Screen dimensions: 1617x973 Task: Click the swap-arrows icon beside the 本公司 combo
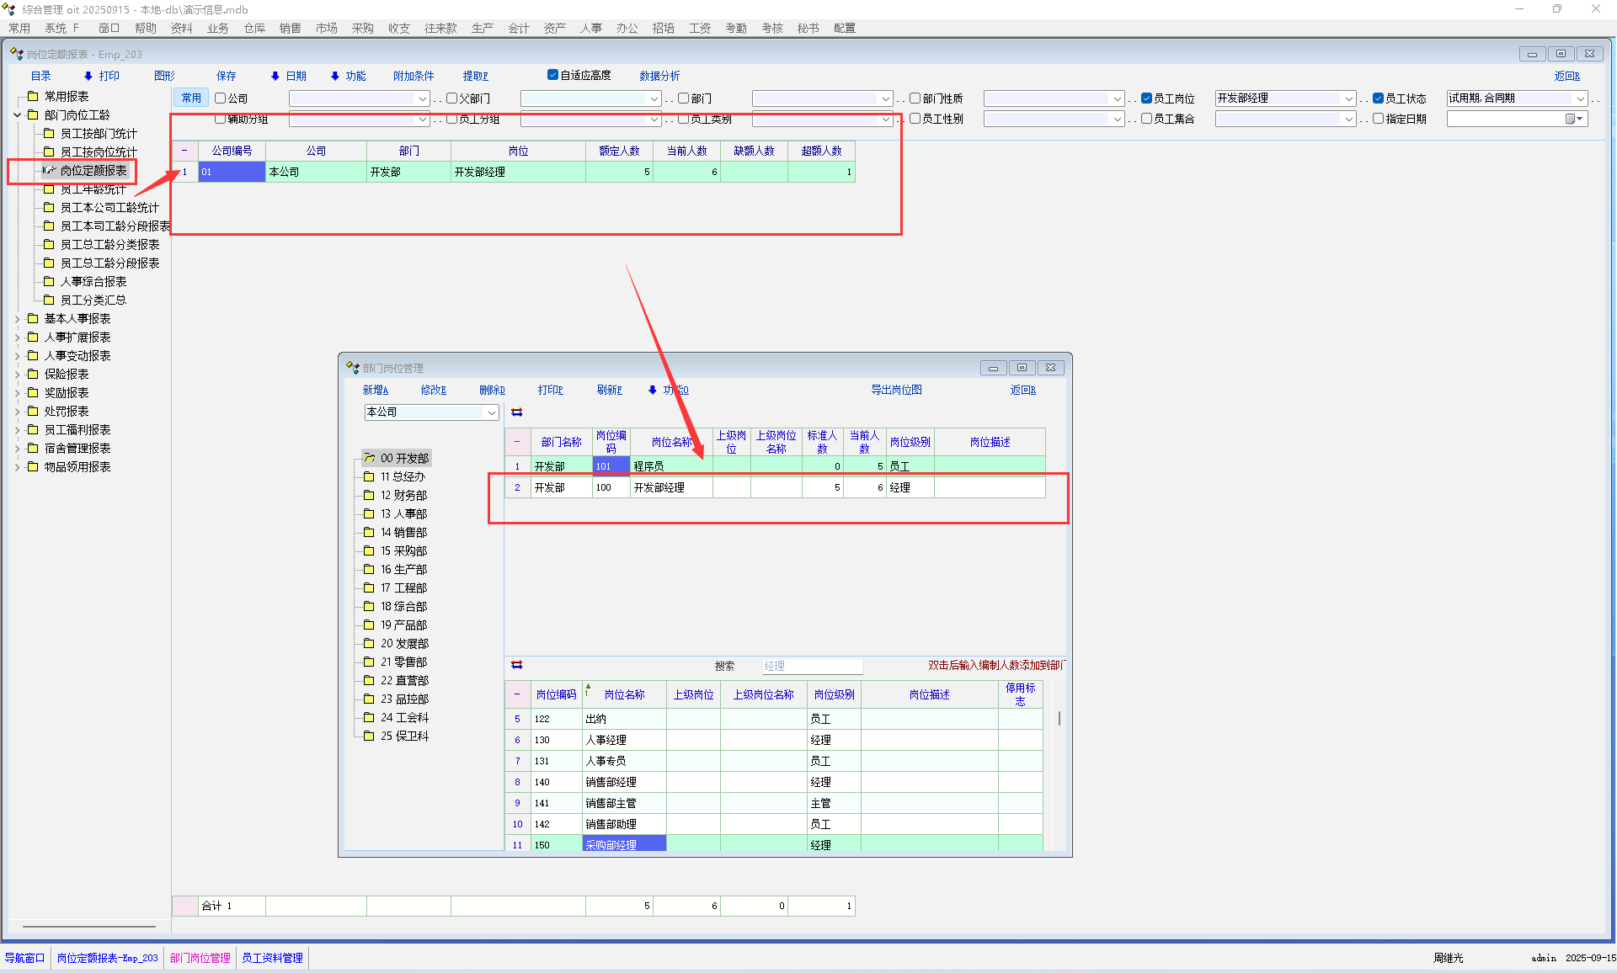(x=517, y=412)
